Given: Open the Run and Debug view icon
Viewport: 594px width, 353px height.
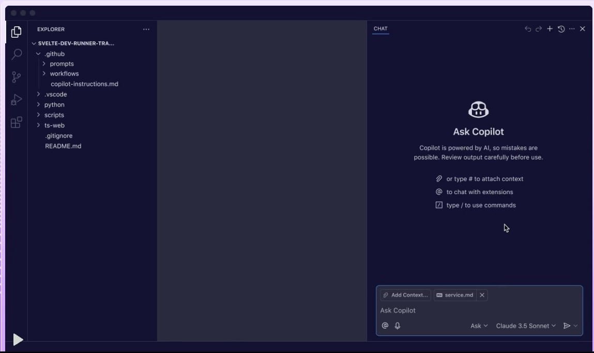Looking at the screenshot, I should (x=17, y=100).
